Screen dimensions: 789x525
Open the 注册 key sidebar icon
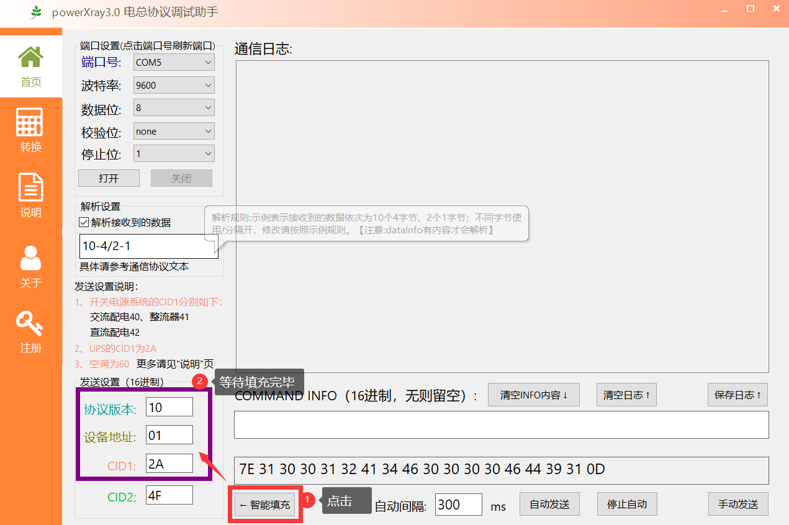click(x=30, y=332)
